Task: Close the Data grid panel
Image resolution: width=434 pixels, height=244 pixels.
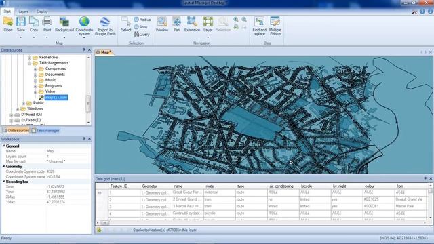Action: pyautogui.click(x=431, y=178)
